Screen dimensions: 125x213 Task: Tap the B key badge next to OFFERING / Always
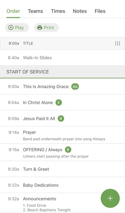pos(68,150)
